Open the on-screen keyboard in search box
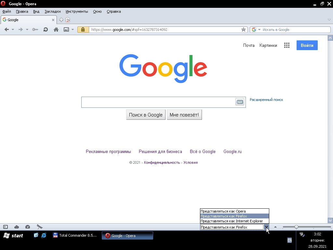 (240, 102)
